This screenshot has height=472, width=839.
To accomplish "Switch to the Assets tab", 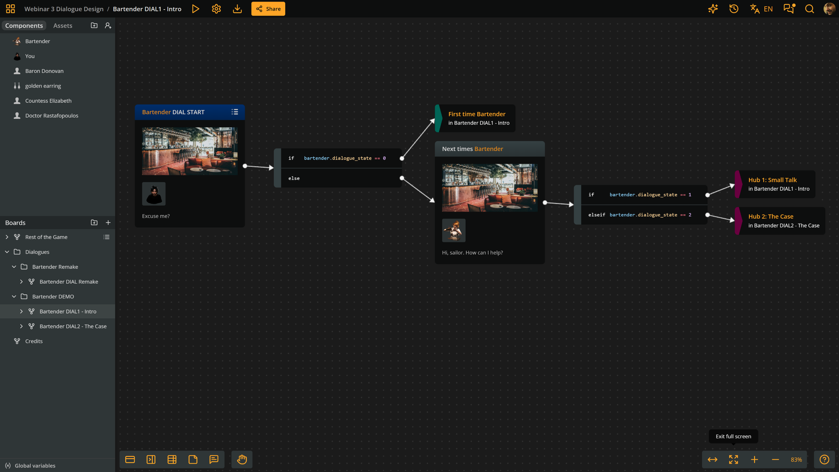I will click(63, 26).
